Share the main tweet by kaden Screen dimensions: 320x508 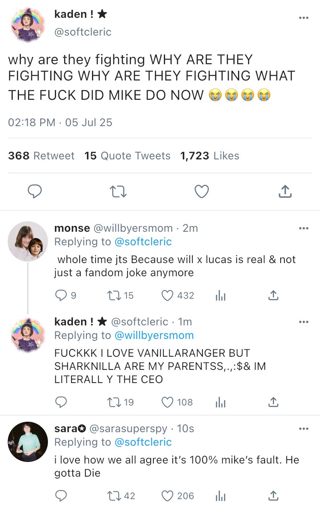[285, 191]
